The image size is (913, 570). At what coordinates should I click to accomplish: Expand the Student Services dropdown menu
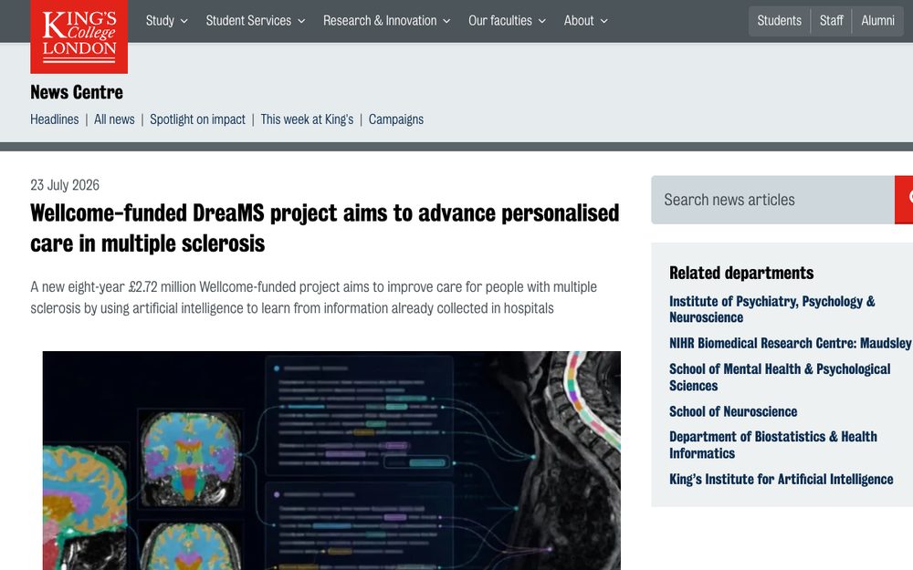pyautogui.click(x=255, y=21)
